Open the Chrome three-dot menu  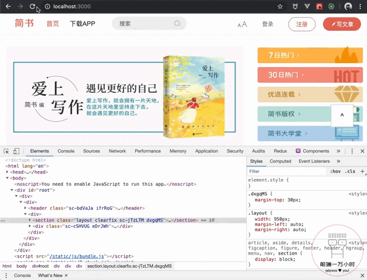point(360,7)
